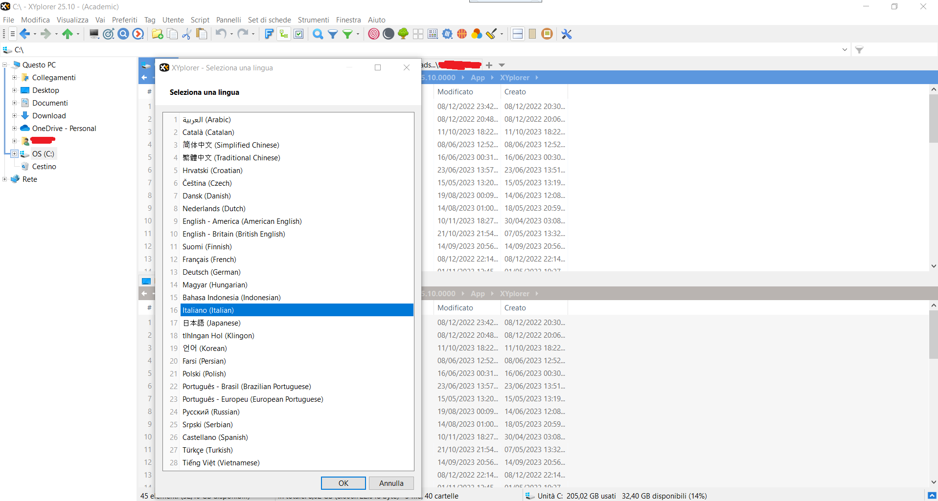938x501 pixels.
Task: Click the blue gear-badge icon
Action: (x=448, y=34)
